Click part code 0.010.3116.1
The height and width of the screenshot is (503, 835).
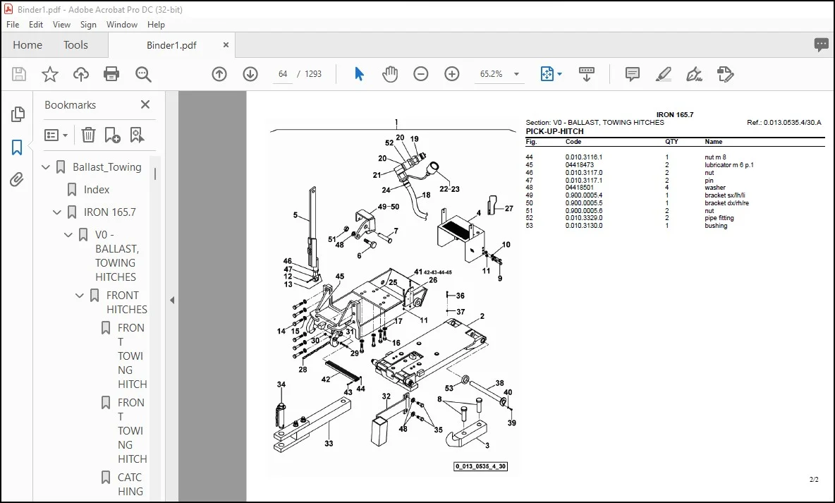tap(584, 157)
